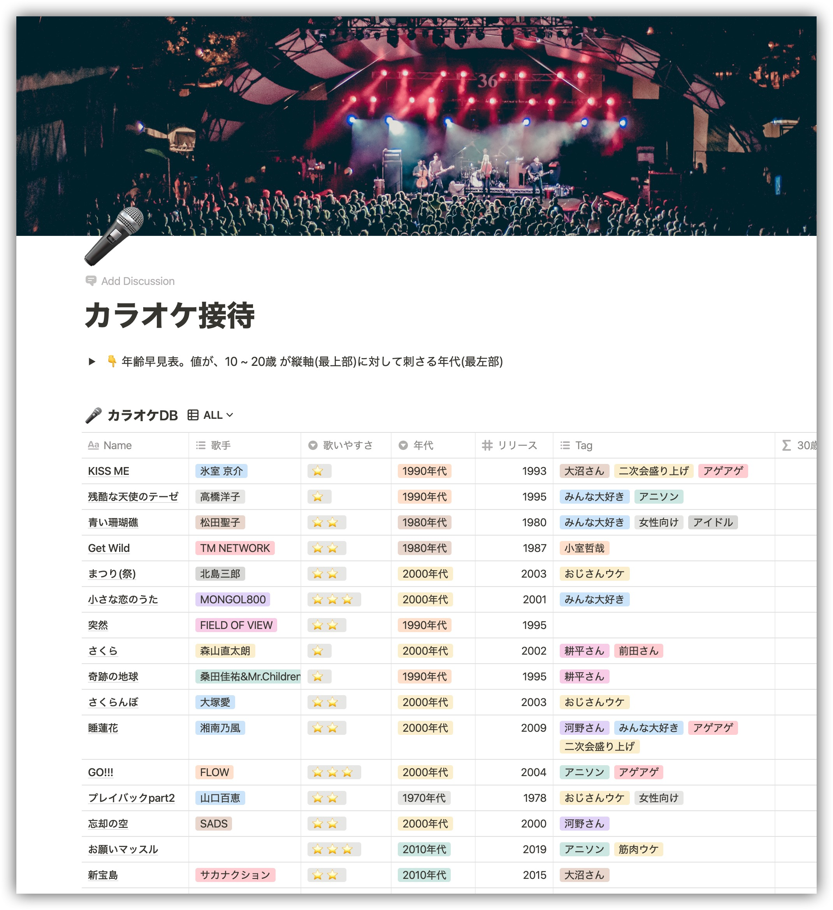
Task: Open the 新宝島 entry
Action: tap(103, 875)
